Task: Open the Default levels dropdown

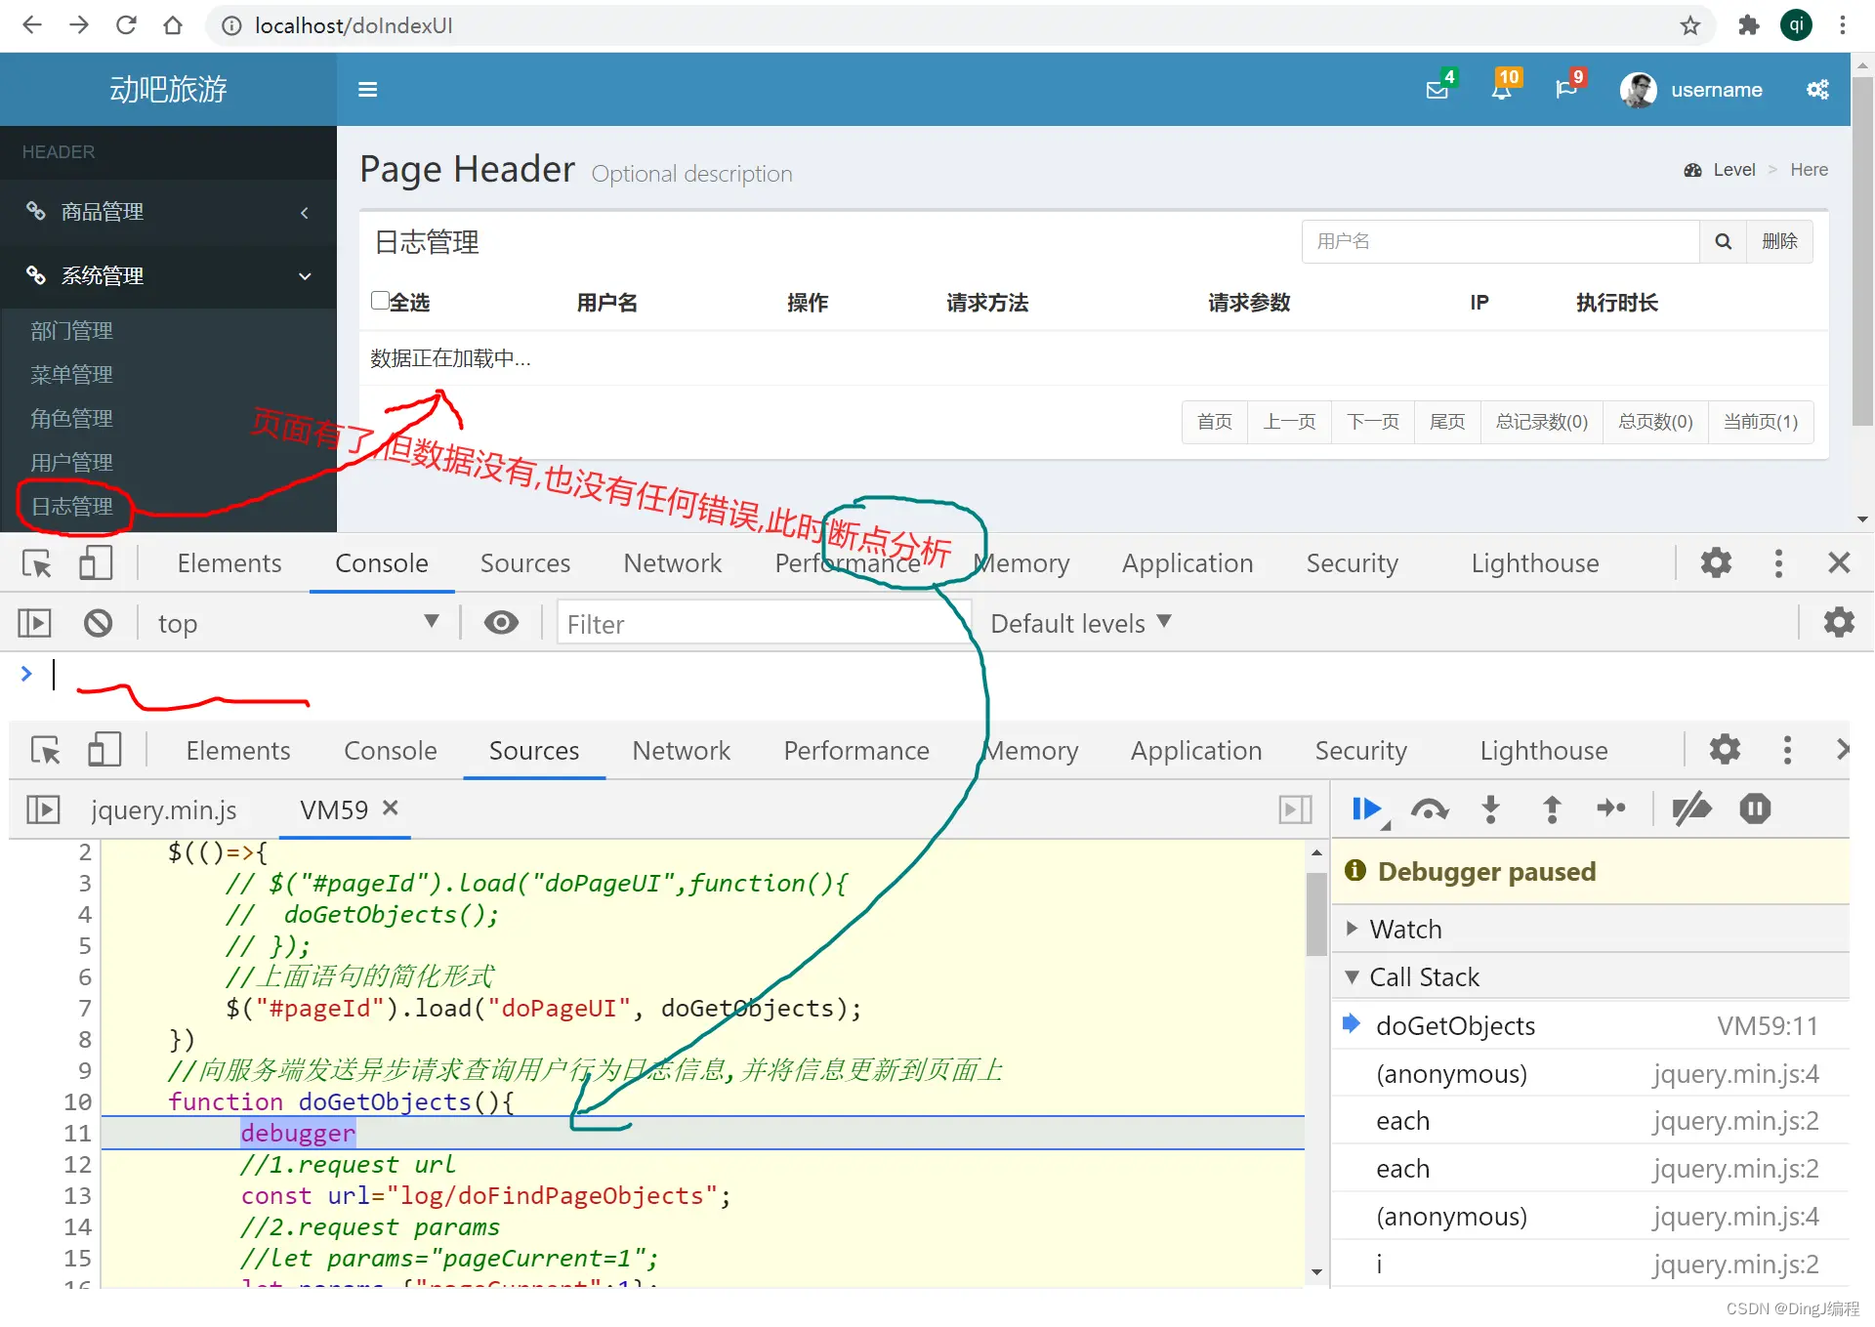Action: pyautogui.click(x=1080, y=622)
